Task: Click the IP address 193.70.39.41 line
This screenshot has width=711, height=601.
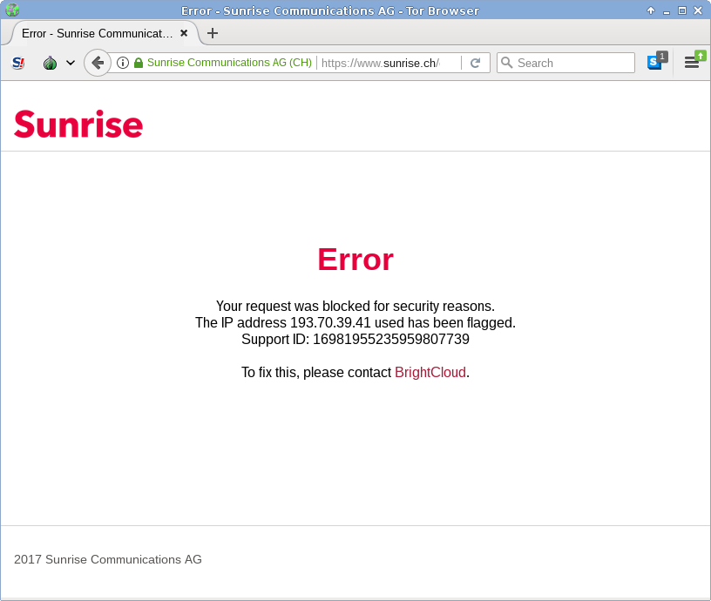Action: pyautogui.click(x=355, y=322)
